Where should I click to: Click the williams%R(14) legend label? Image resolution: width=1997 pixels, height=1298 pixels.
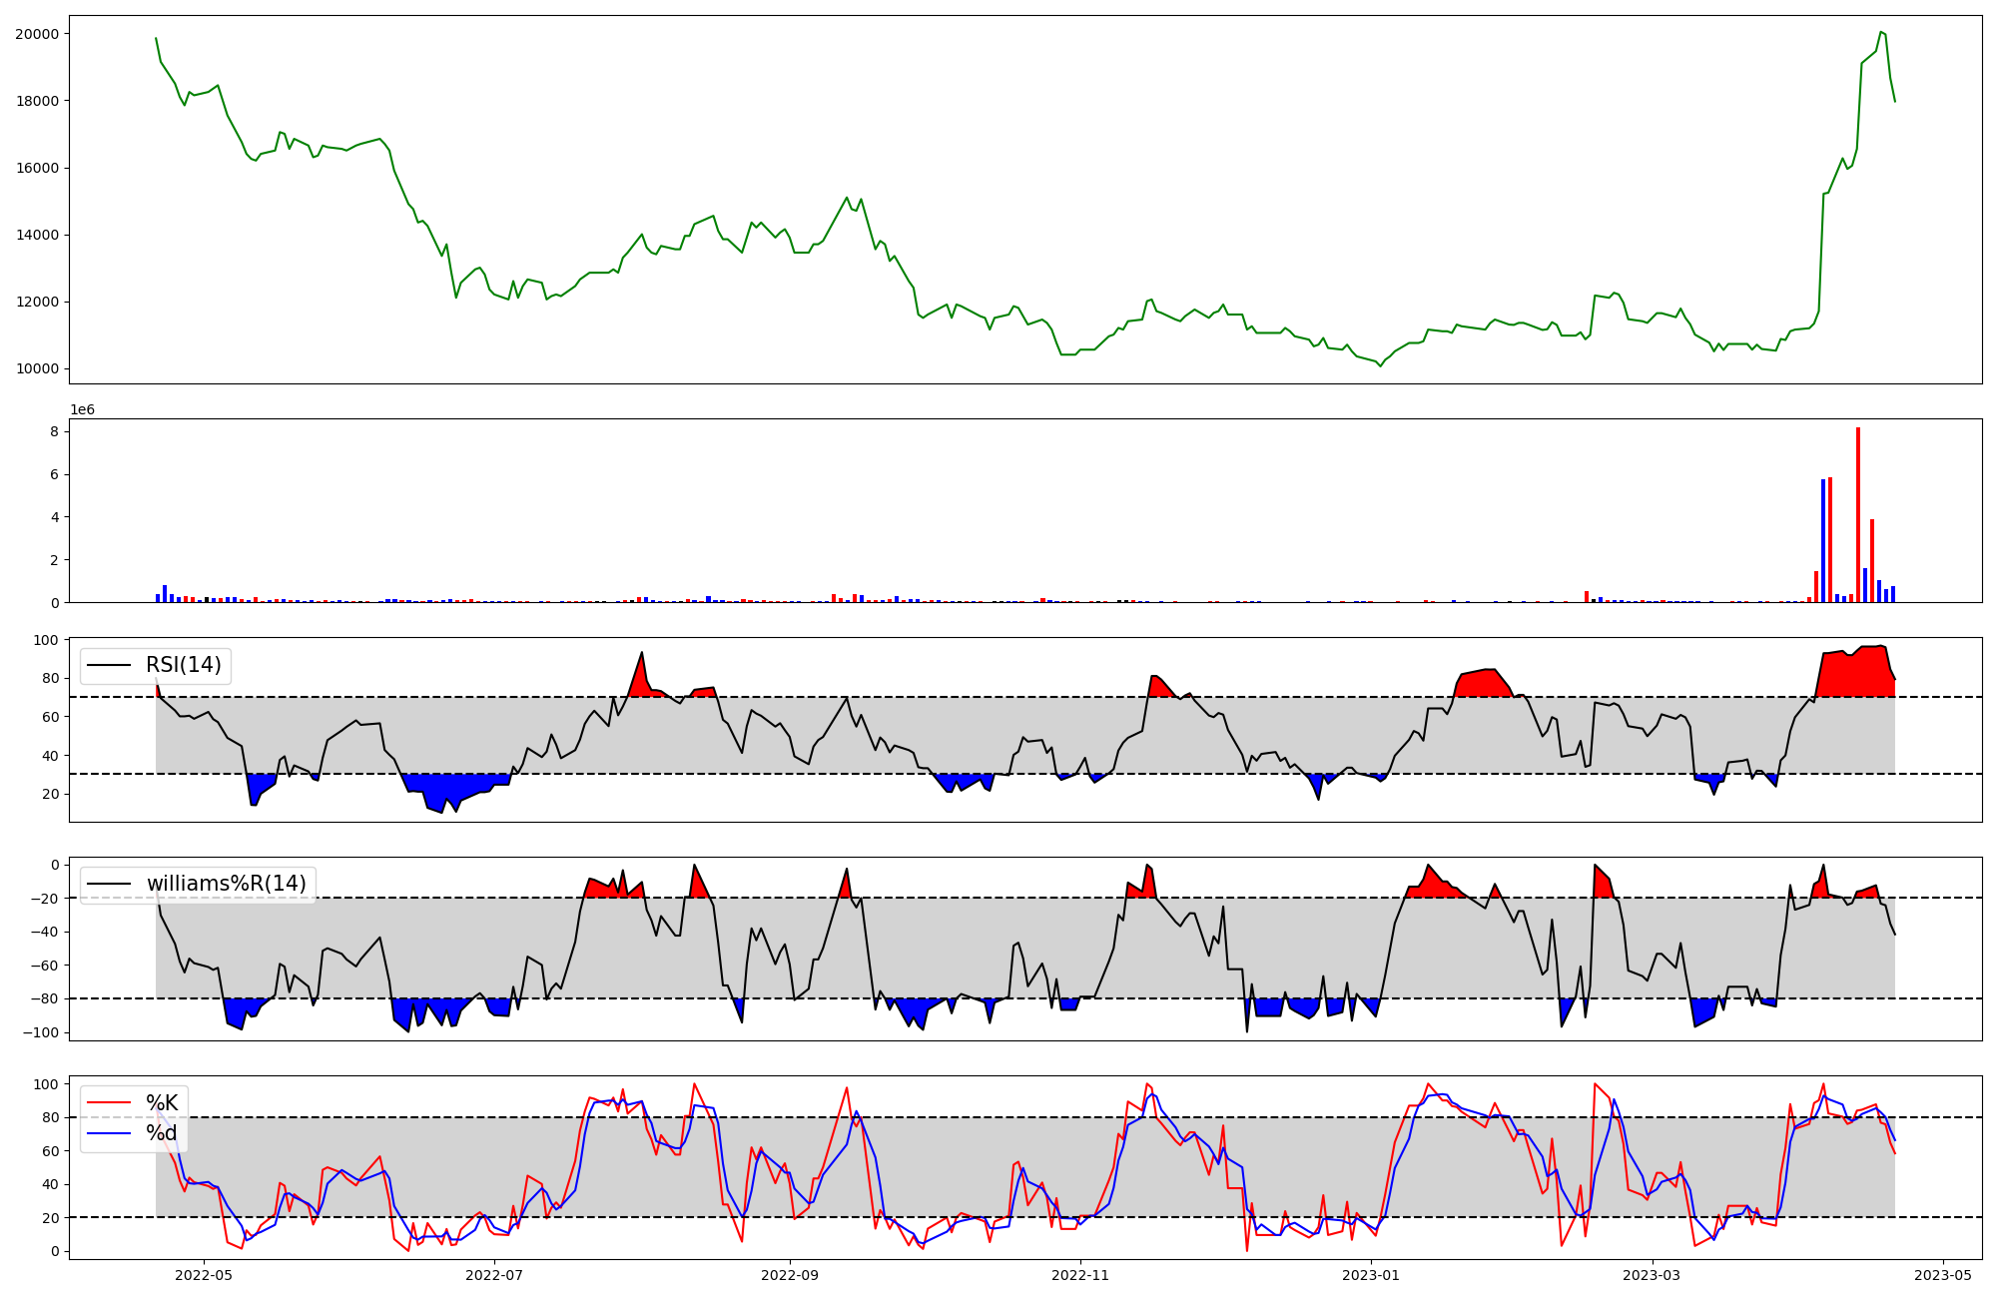click(226, 884)
